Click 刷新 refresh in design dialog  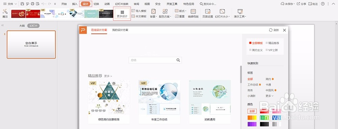[274, 30]
